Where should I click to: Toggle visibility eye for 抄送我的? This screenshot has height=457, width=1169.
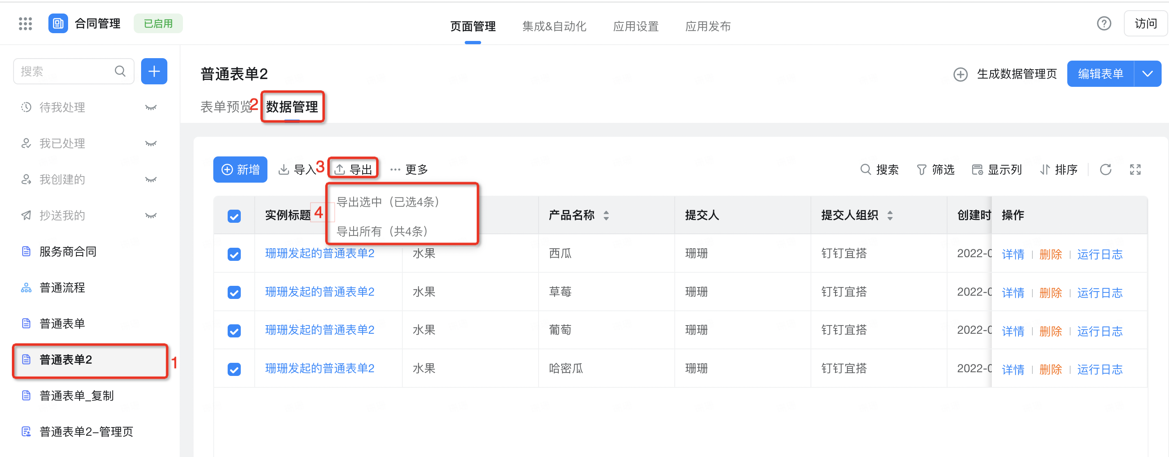click(x=151, y=215)
